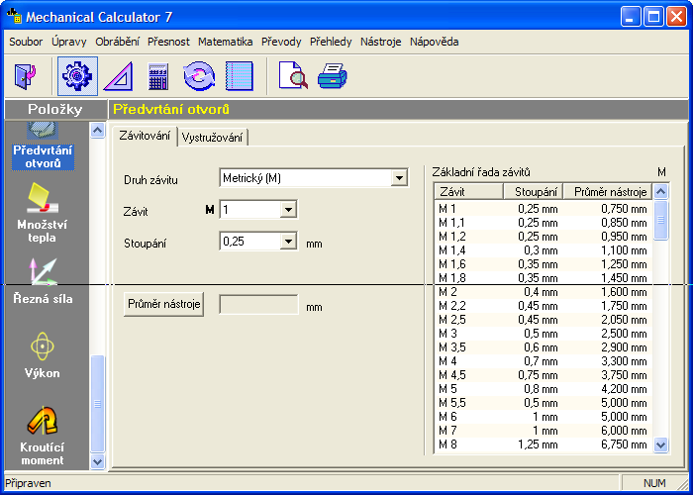This screenshot has width=693, height=495.
Task: Click thread table scroll down arrow
Action: (x=660, y=445)
